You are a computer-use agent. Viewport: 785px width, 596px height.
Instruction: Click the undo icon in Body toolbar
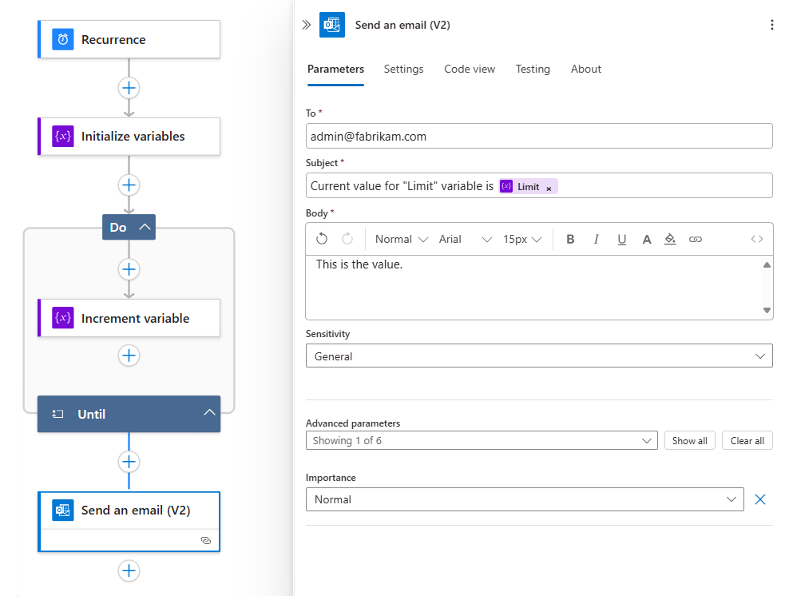(322, 239)
